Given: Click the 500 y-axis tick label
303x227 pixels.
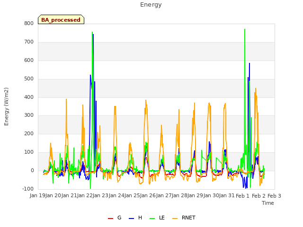Looking at the screenshot, I should coord(29,79).
